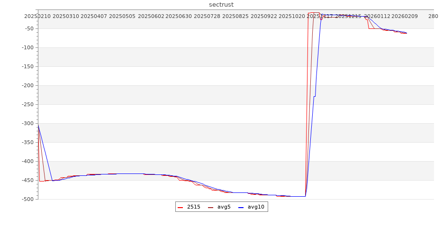Image resolution: width=443 pixels, height=237 pixels.
Task: Click the -250 y-axis label
Action: click(x=27, y=104)
